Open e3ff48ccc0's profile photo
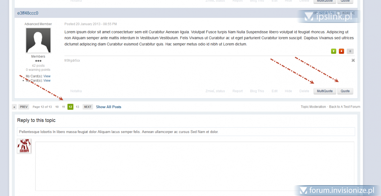This screenshot has width=381, height=196. (38, 40)
